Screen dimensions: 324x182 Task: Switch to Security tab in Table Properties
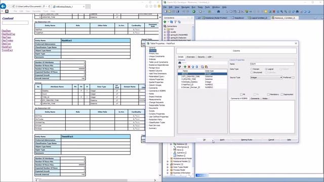[201, 57]
